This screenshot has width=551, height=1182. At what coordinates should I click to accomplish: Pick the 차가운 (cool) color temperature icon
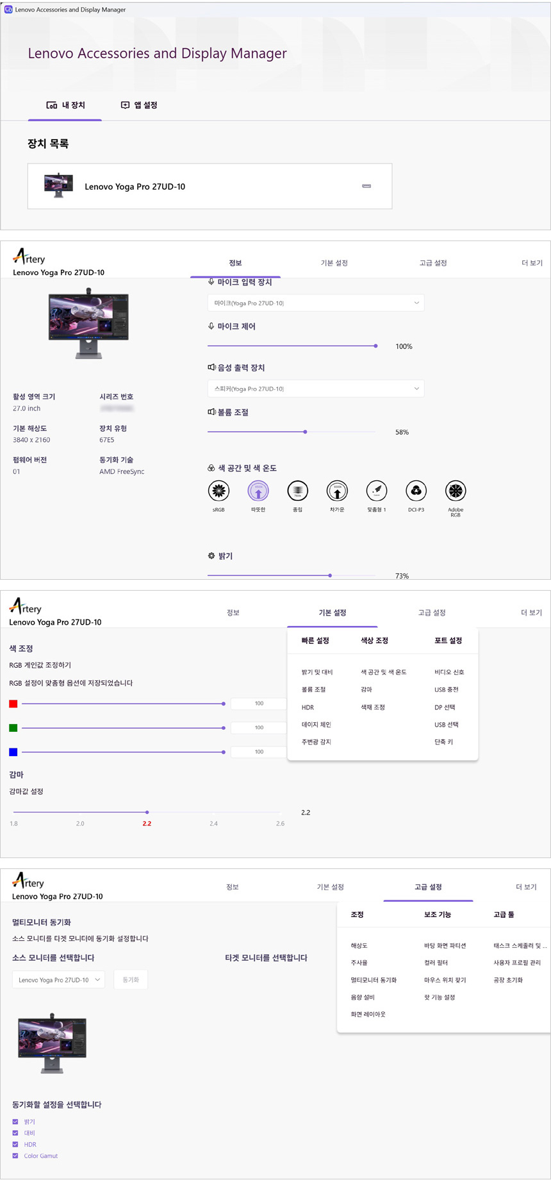[x=337, y=491]
